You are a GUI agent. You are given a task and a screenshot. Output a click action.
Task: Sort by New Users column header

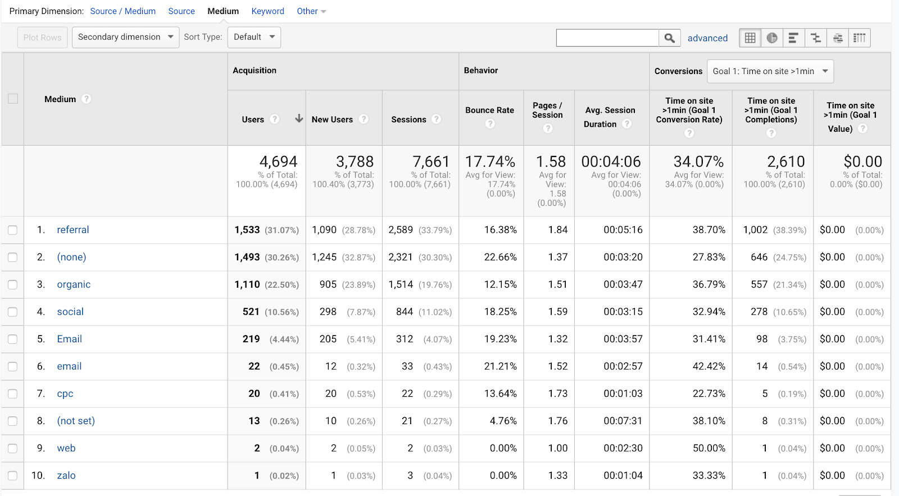tap(332, 120)
